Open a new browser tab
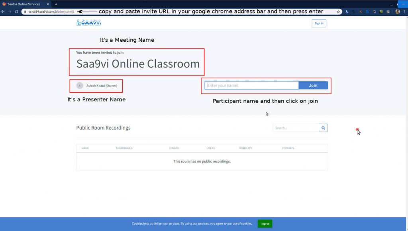The image size is (408, 231). click(56, 4)
